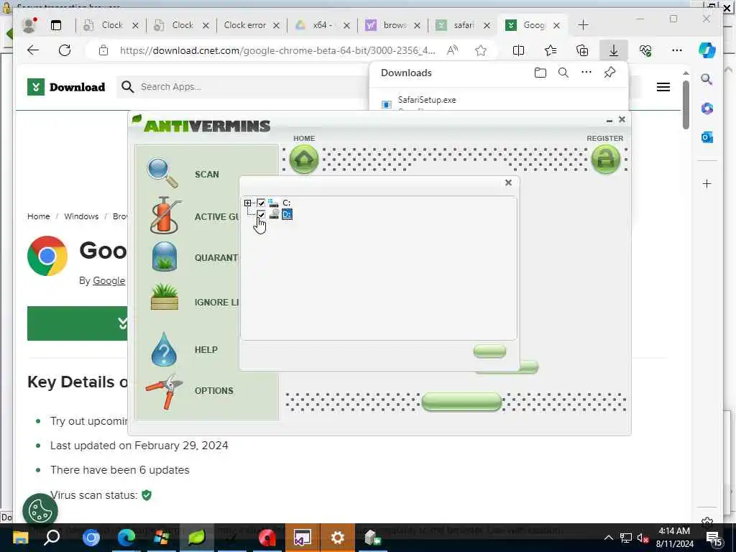Refresh the Edge page

[65, 50]
